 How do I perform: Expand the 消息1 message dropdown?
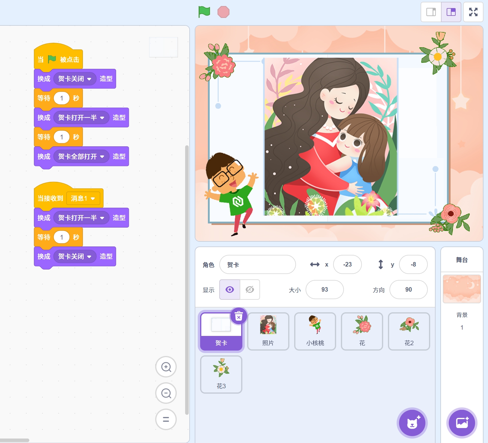[93, 199]
